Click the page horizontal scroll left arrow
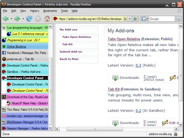Viewport: 184px width, 138px height. (x=57, y=129)
